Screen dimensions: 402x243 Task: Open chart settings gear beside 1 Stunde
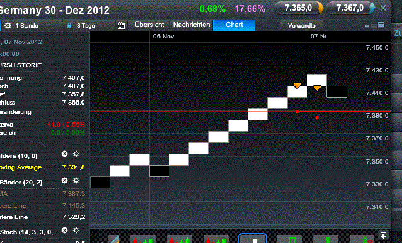8,26
